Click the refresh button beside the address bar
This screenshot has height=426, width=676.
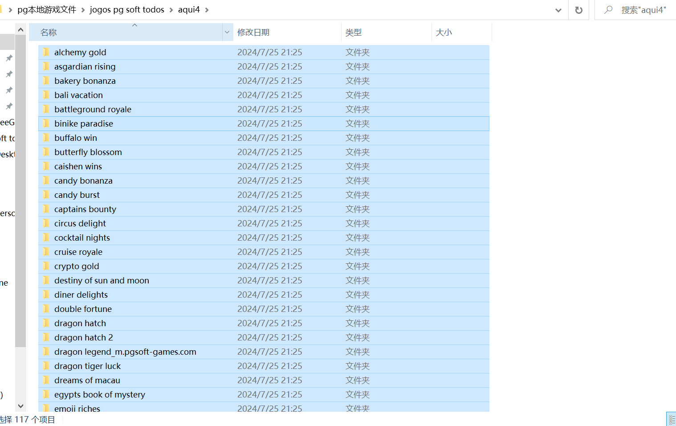[x=578, y=10]
